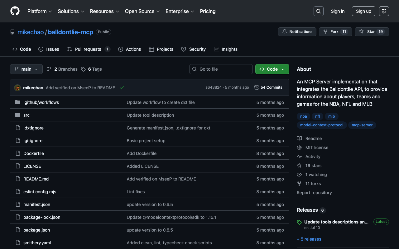Open the src folder icon

tap(18, 115)
